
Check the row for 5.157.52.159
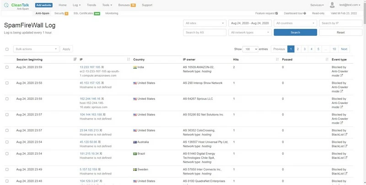tap(7, 169)
